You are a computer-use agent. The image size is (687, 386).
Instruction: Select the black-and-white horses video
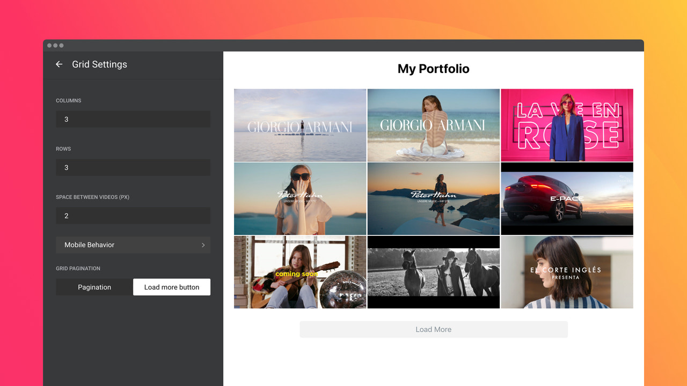(x=433, y=272)
